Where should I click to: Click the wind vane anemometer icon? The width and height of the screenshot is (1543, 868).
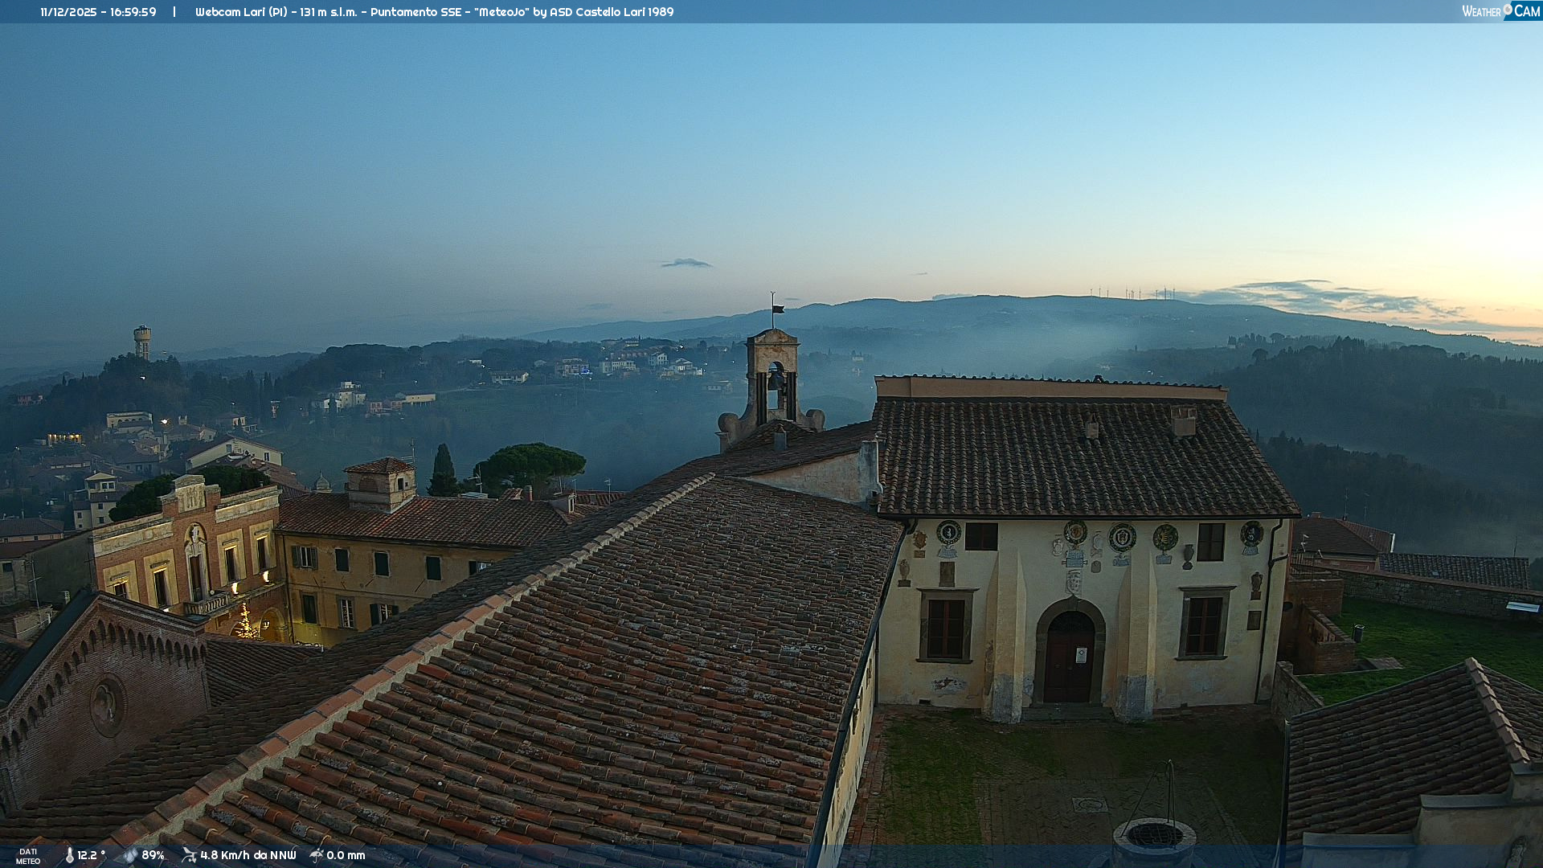(x=189, y=855)
